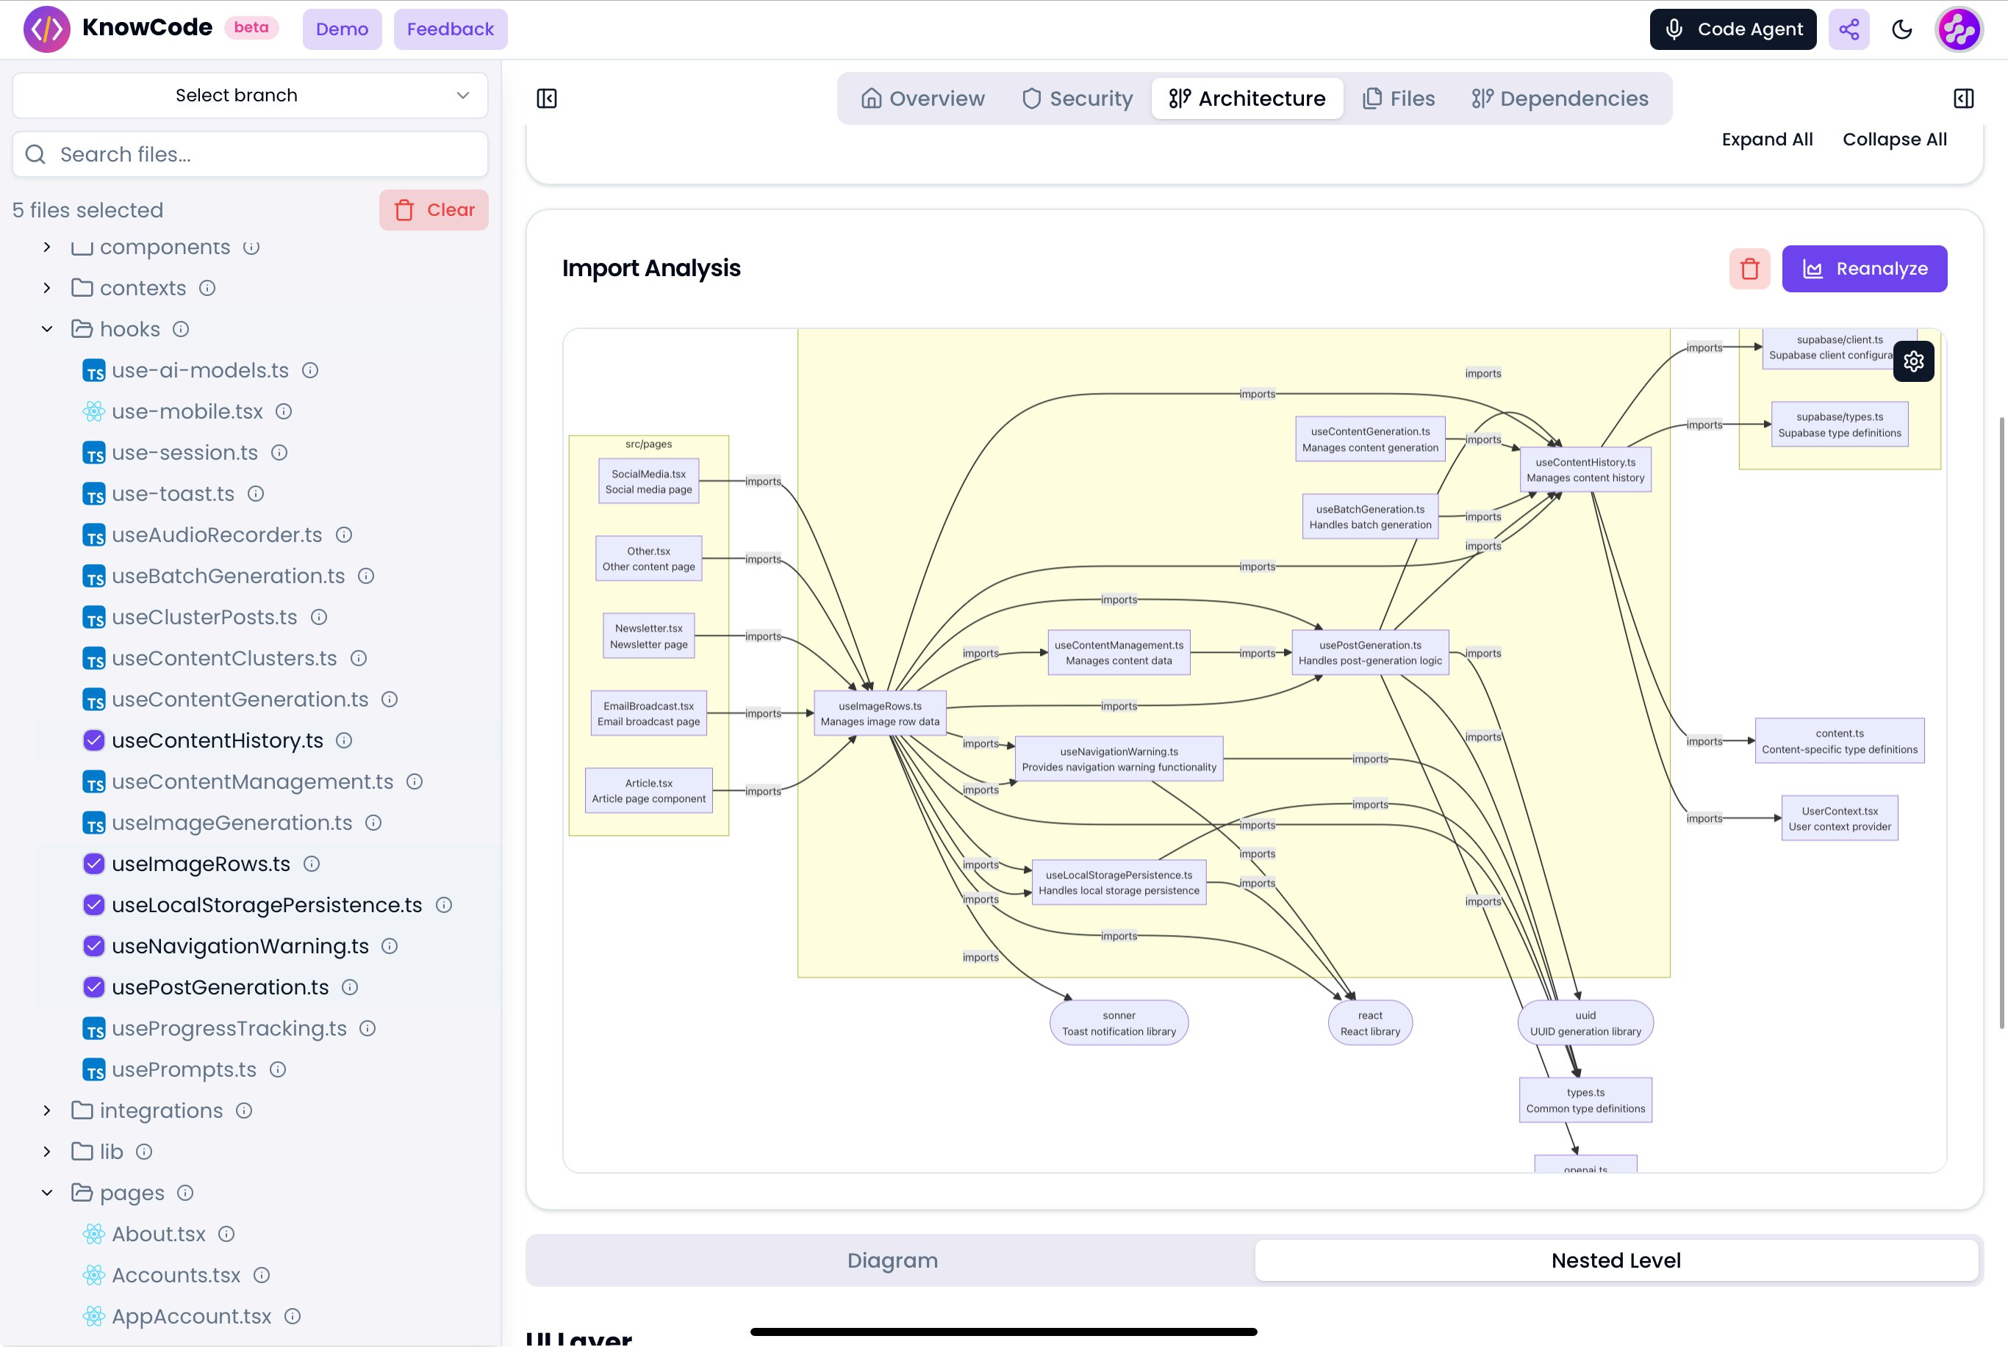
Task: Focus the Search files input
Action: 250,155
